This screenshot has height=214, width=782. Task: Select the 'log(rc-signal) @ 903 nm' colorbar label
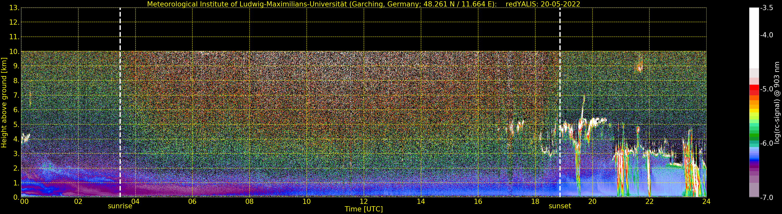pyautogui.click(x=777, y=103)
